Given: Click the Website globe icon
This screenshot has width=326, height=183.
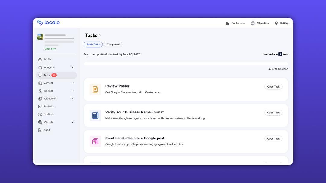Looking at the screenshot, I should pyautogui.click(x=40, y=122).
